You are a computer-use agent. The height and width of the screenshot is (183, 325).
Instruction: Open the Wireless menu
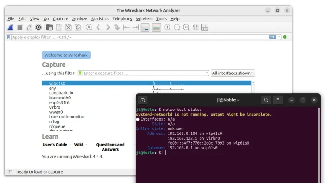144,19
